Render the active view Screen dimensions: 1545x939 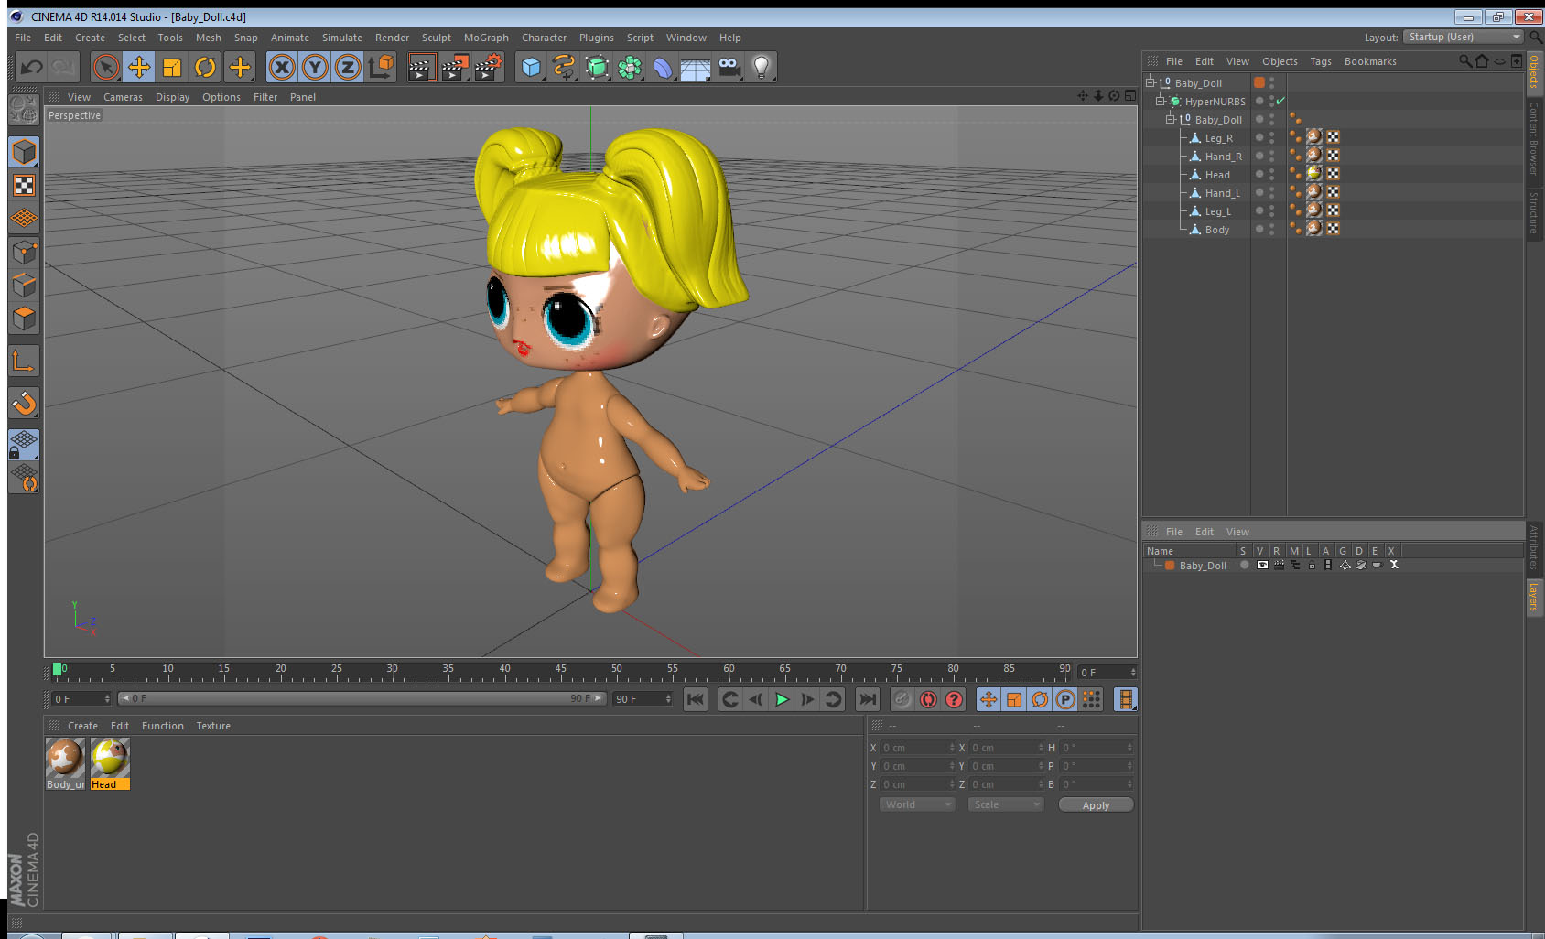click(x=421, y=67)
